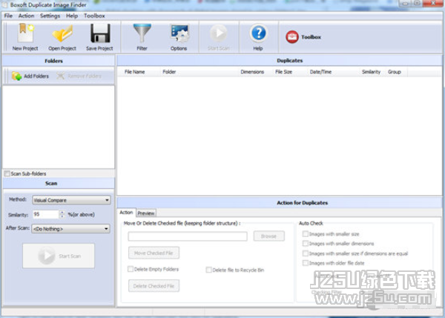The width and height of the screenshot is (445, 318).
Task: Open the Method dropdown showing Visual Compare
Action: point(71,200)
